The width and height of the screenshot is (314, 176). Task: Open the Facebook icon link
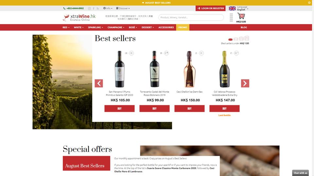(94, 8)
